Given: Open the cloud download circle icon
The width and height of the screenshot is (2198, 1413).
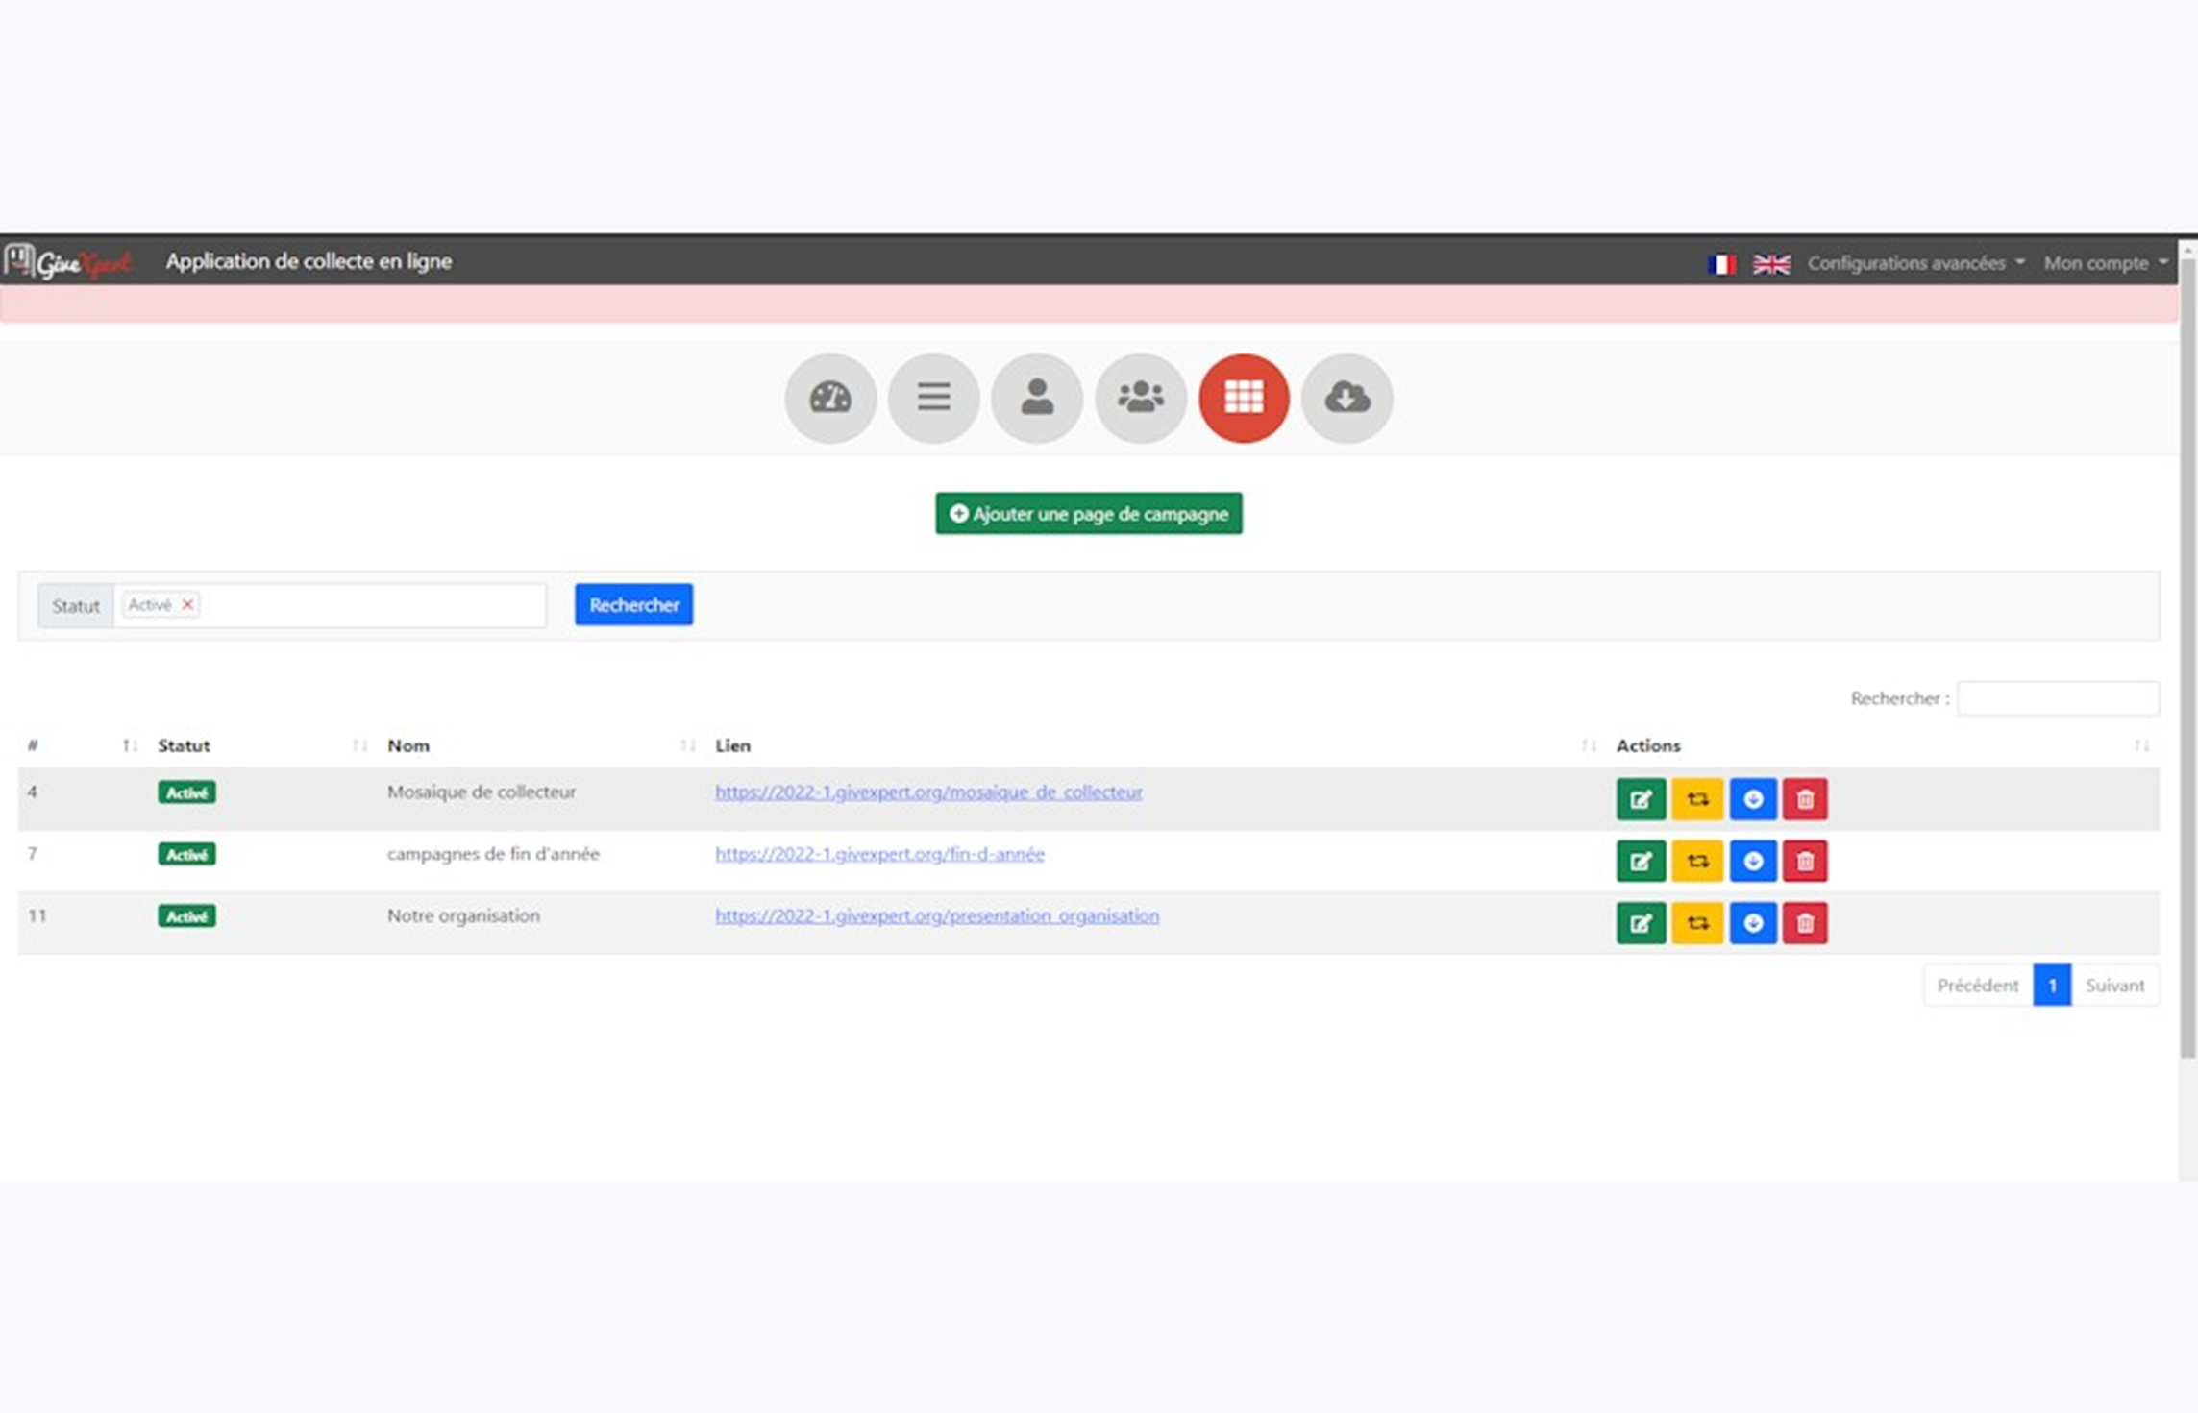Looking at the screenshot, I should 1347,398.
